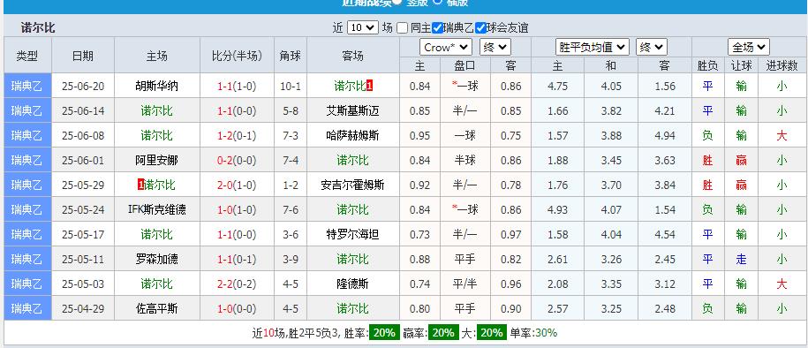Open score 2-0(1-0) on 25-05-29
The image size is (808, 348).
[237, 185]
